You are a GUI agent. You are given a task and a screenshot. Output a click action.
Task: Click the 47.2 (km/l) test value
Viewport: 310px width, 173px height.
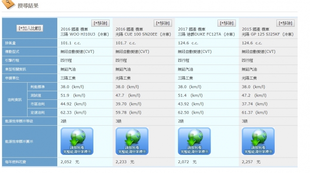coord(254,96)
